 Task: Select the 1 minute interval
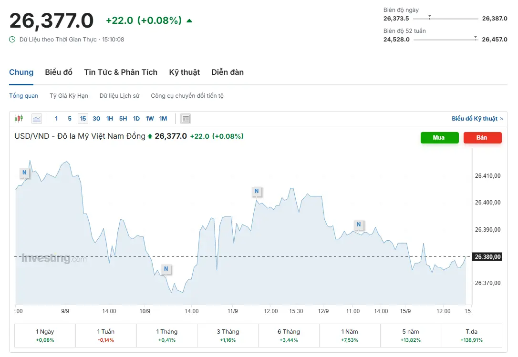(56, 119)
